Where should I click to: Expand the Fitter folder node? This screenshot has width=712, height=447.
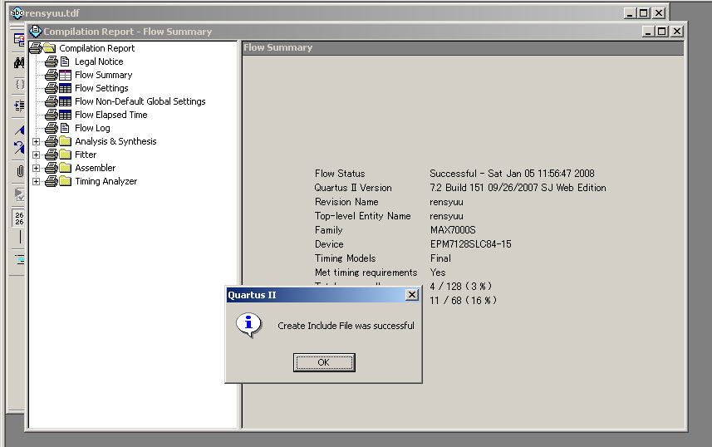pos(36,155)
